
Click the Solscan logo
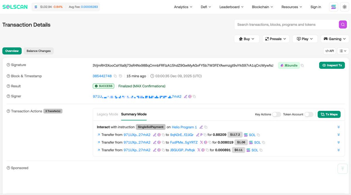tap(15, 7)
